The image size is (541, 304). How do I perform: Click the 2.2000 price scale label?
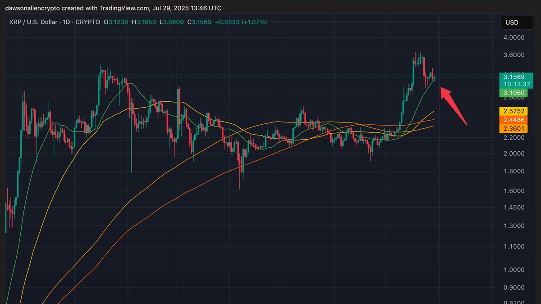(x=514, y=138)
